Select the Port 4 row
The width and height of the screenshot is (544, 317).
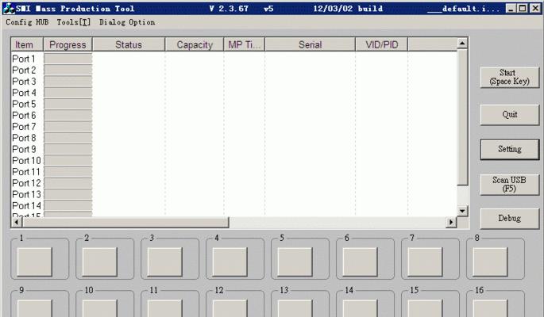[234, 93]
